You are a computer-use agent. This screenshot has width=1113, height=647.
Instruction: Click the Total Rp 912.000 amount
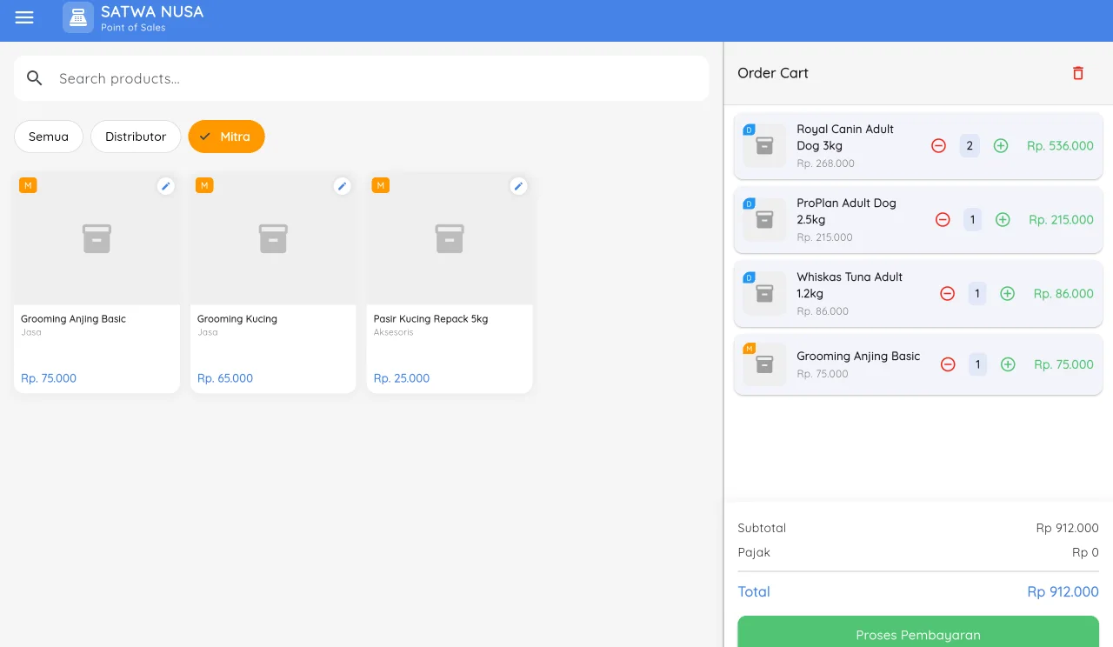click(1063, 591)
